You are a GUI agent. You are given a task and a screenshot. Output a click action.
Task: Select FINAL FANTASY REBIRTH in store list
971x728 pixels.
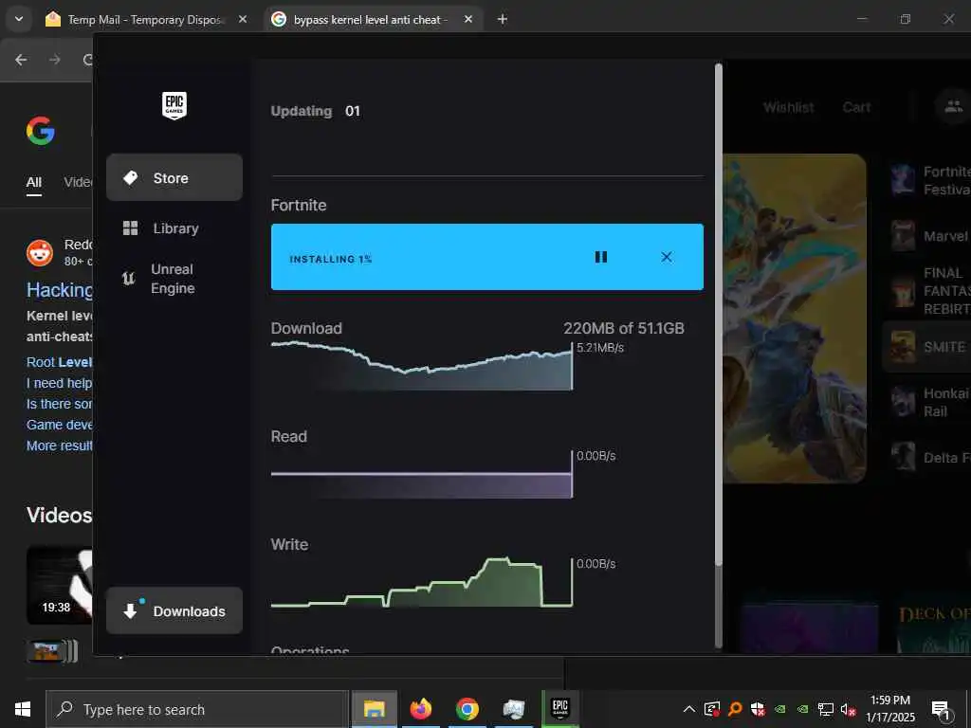point(929,291)
